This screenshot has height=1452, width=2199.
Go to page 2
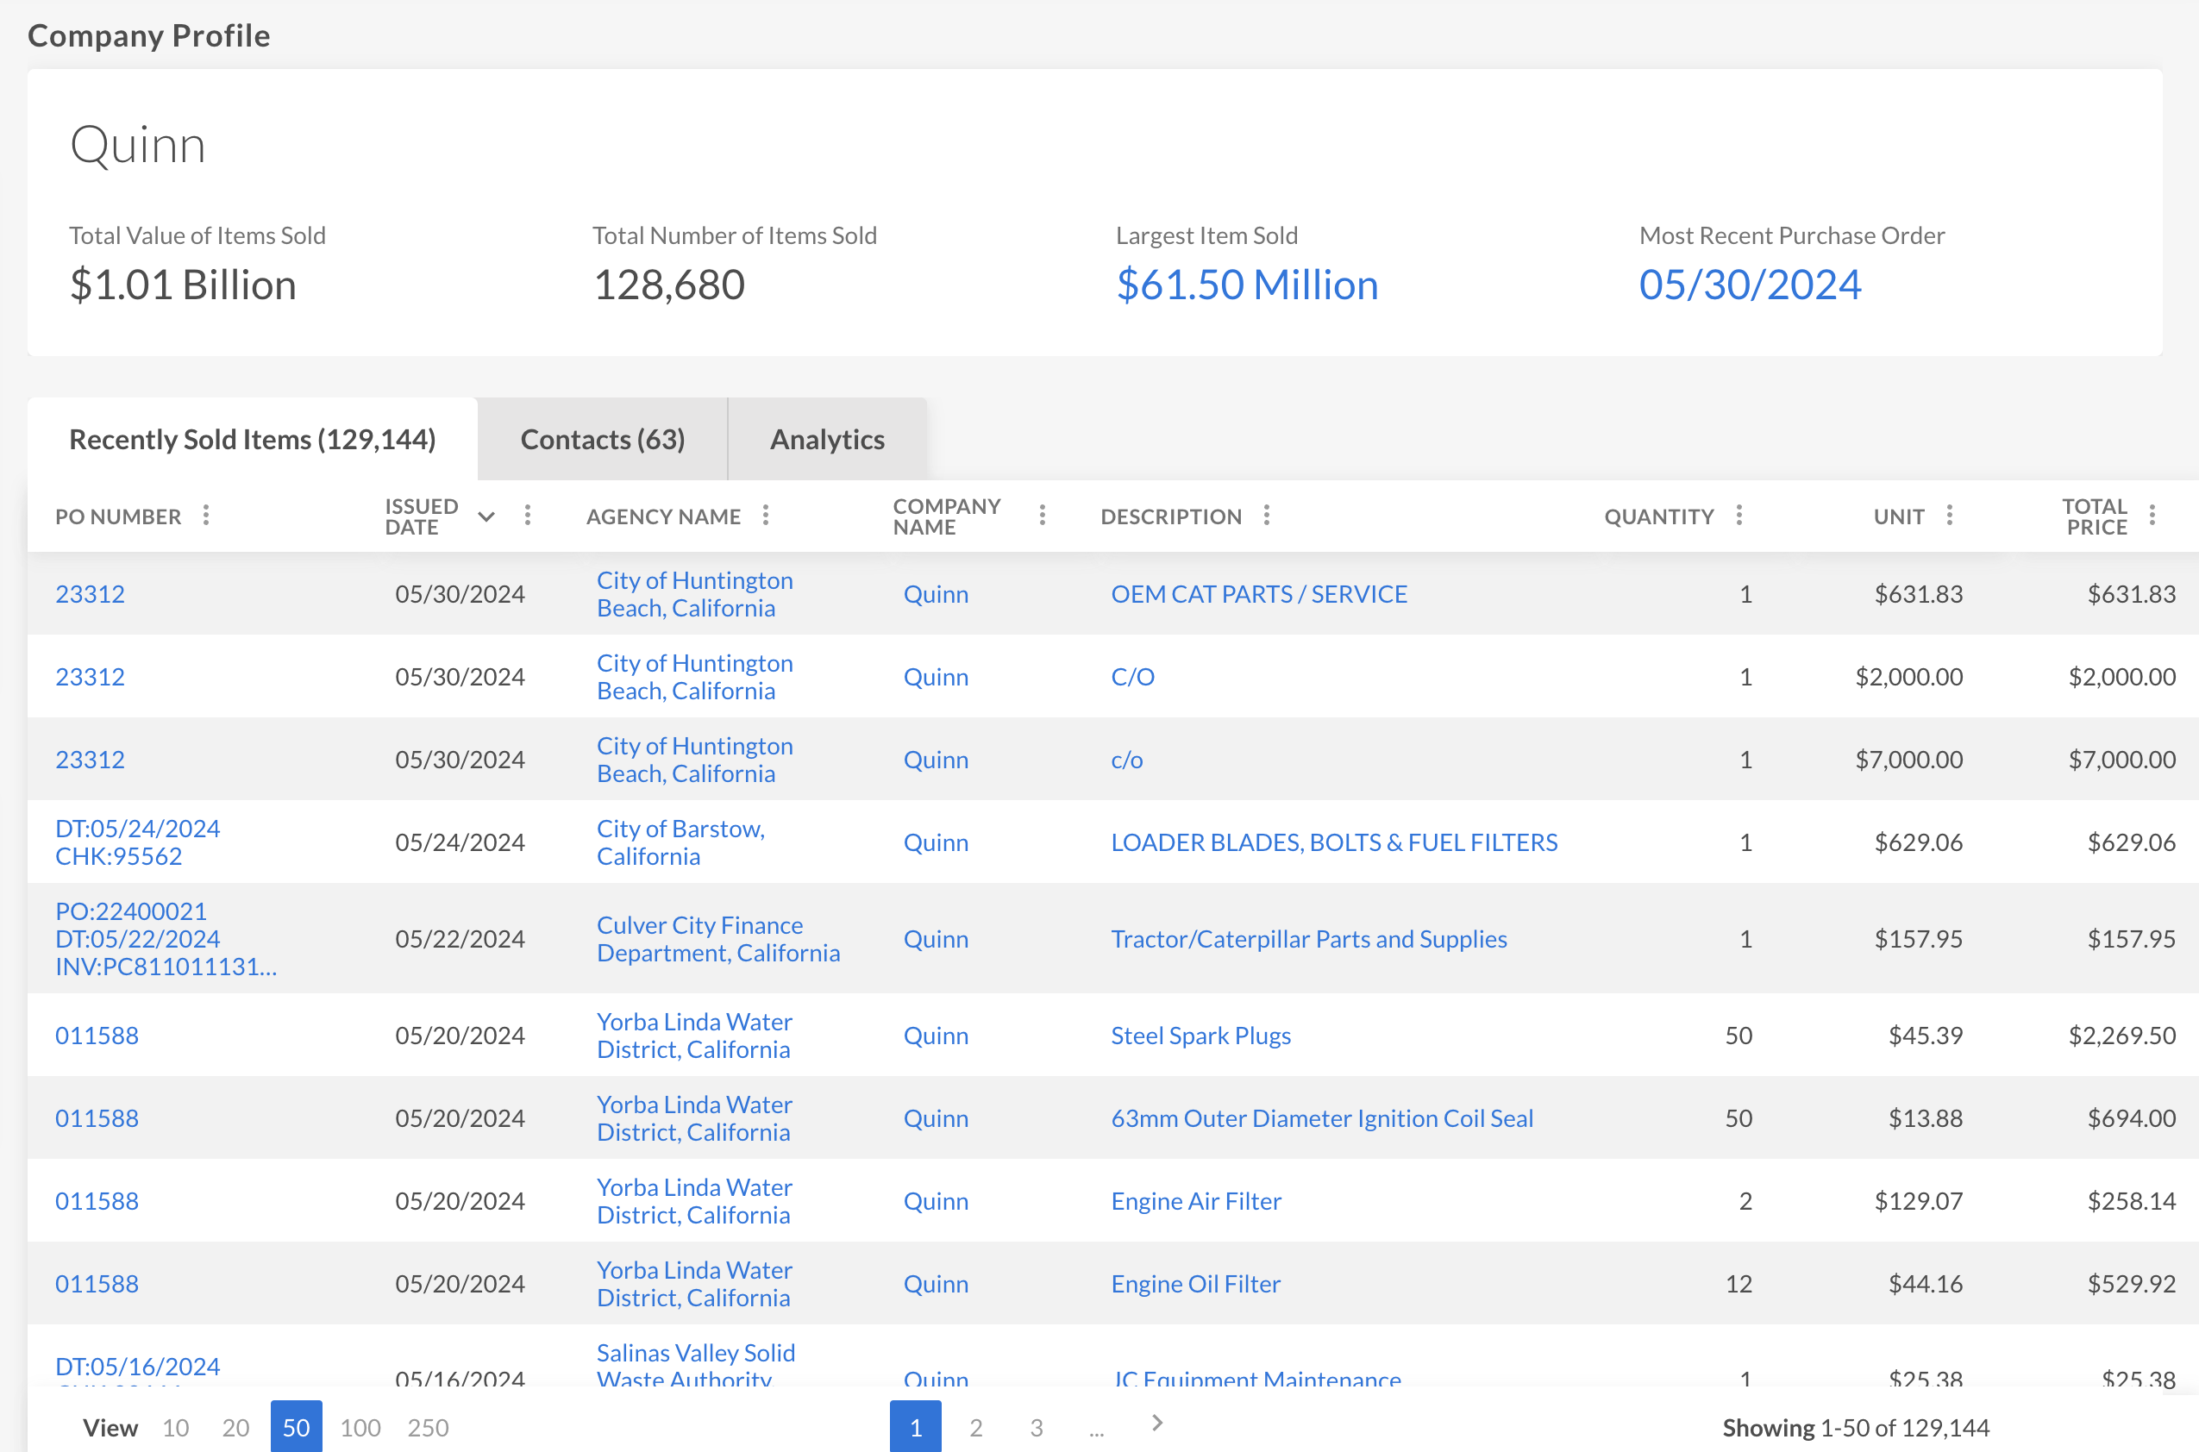coord(975,1427)
